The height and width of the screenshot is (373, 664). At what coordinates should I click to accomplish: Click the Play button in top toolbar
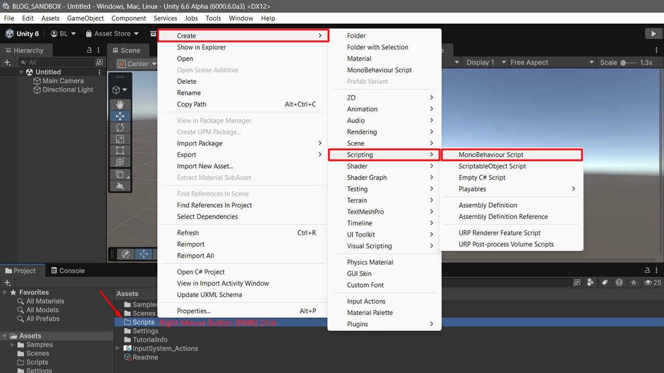click(653, 34)
